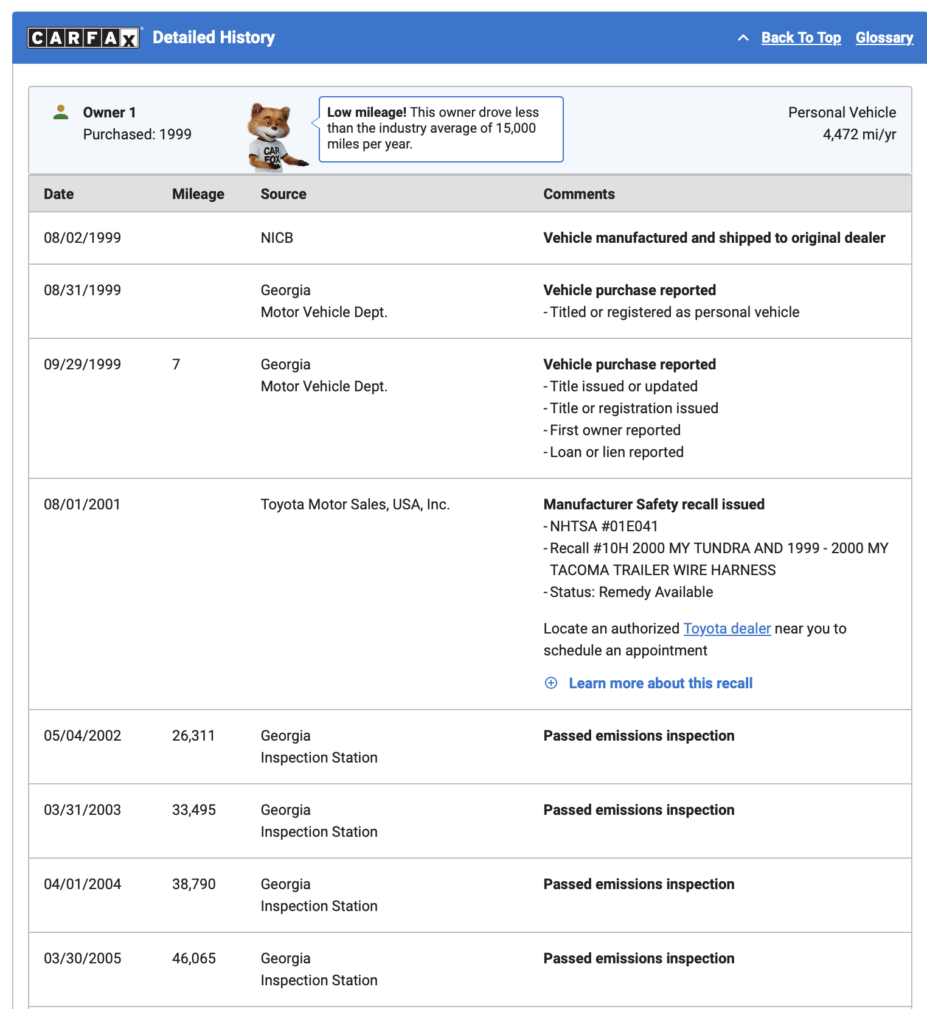The image size is (927, 1009).
Task: Click the 4,472 mi/yr Personal Vehicle label
Action: pos(842,123)
